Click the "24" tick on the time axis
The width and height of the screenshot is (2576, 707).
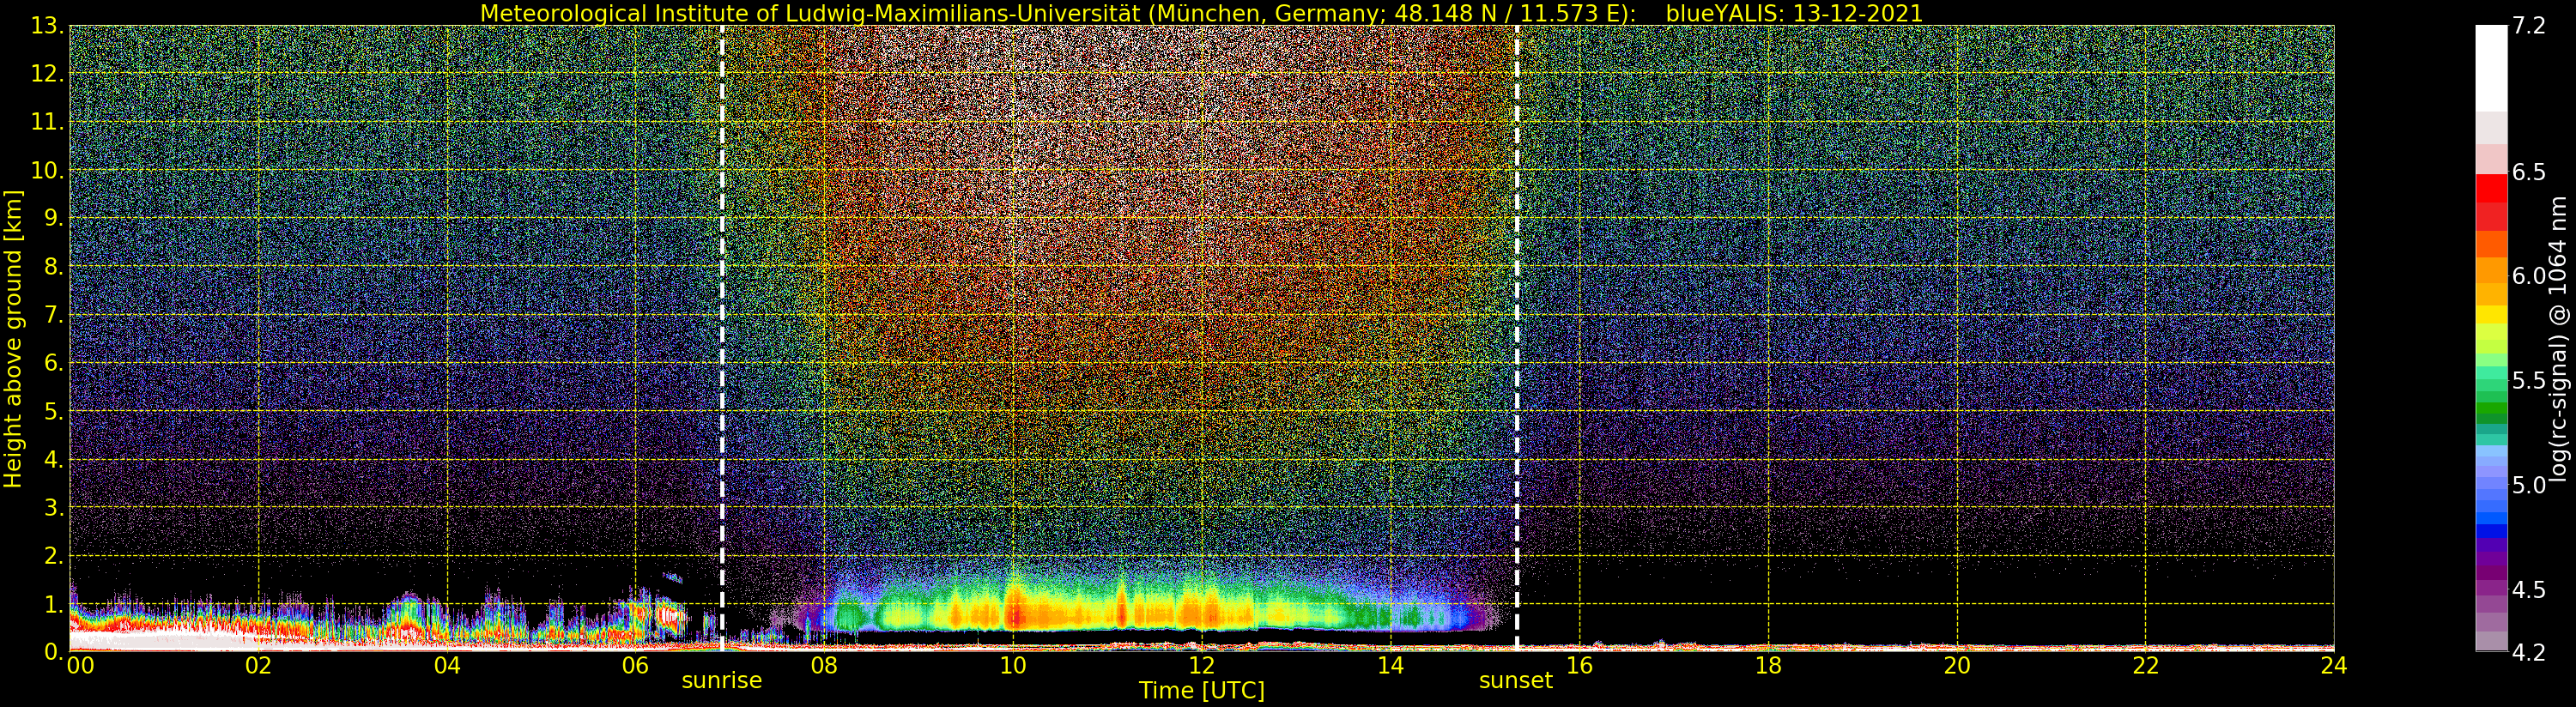tap(2333, 666)
